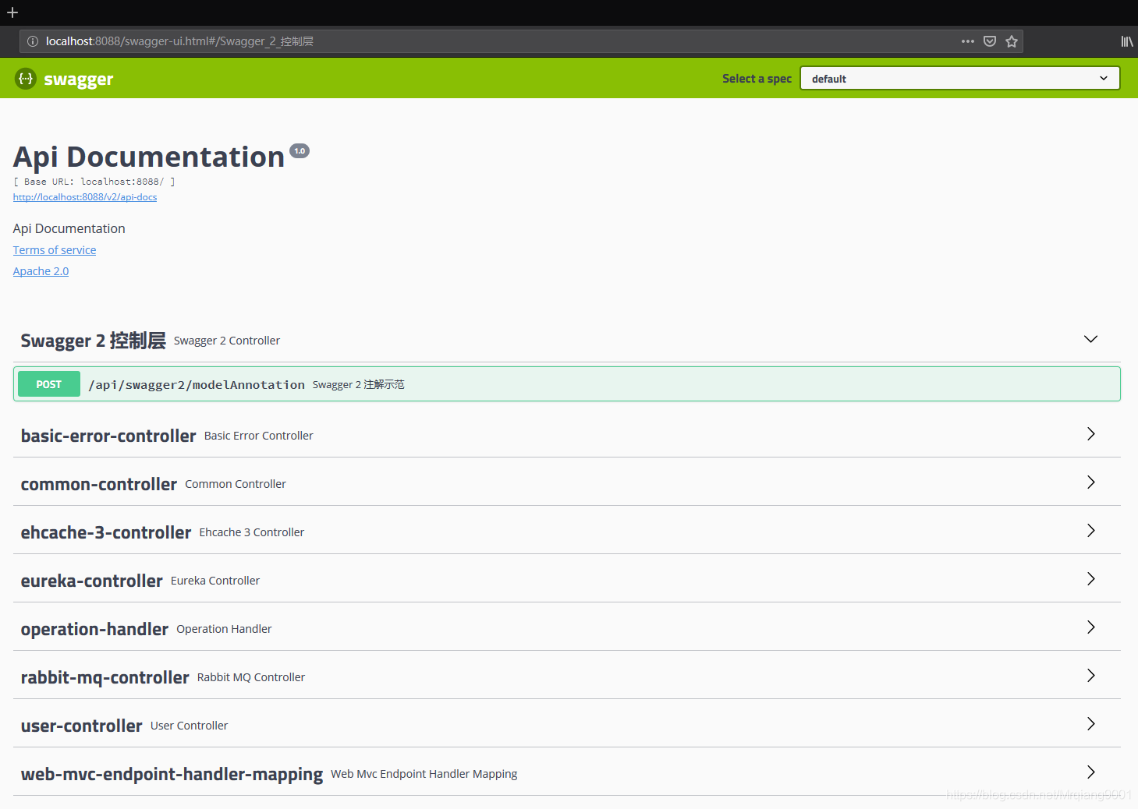Open page actions three-dot menu

pos(968,41)
